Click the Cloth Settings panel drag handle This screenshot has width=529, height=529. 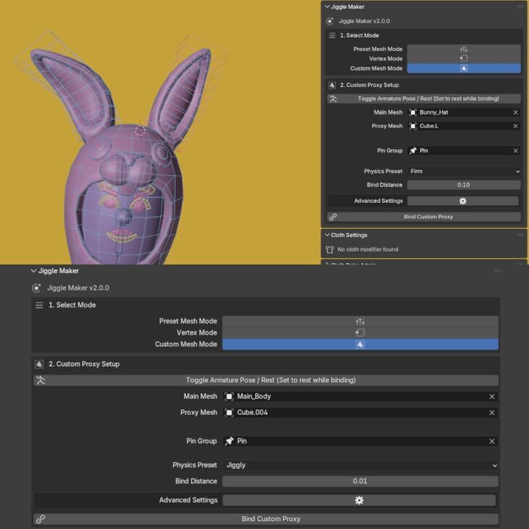(519, 236)
